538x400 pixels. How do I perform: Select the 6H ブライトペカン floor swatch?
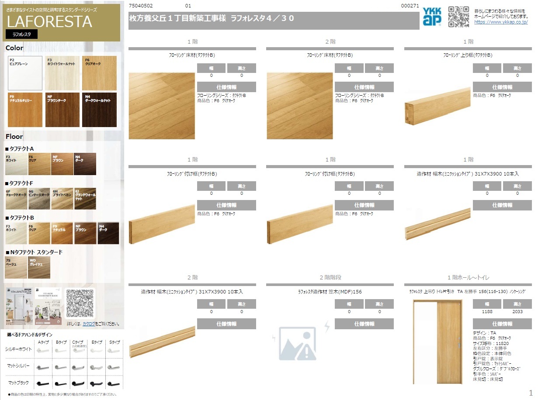click(x=62, y=198)
